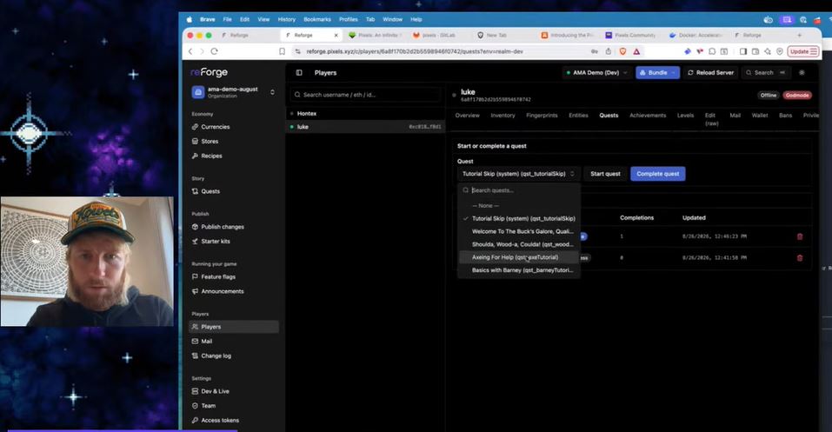Click the Complete quest button

tap(657, 174)
